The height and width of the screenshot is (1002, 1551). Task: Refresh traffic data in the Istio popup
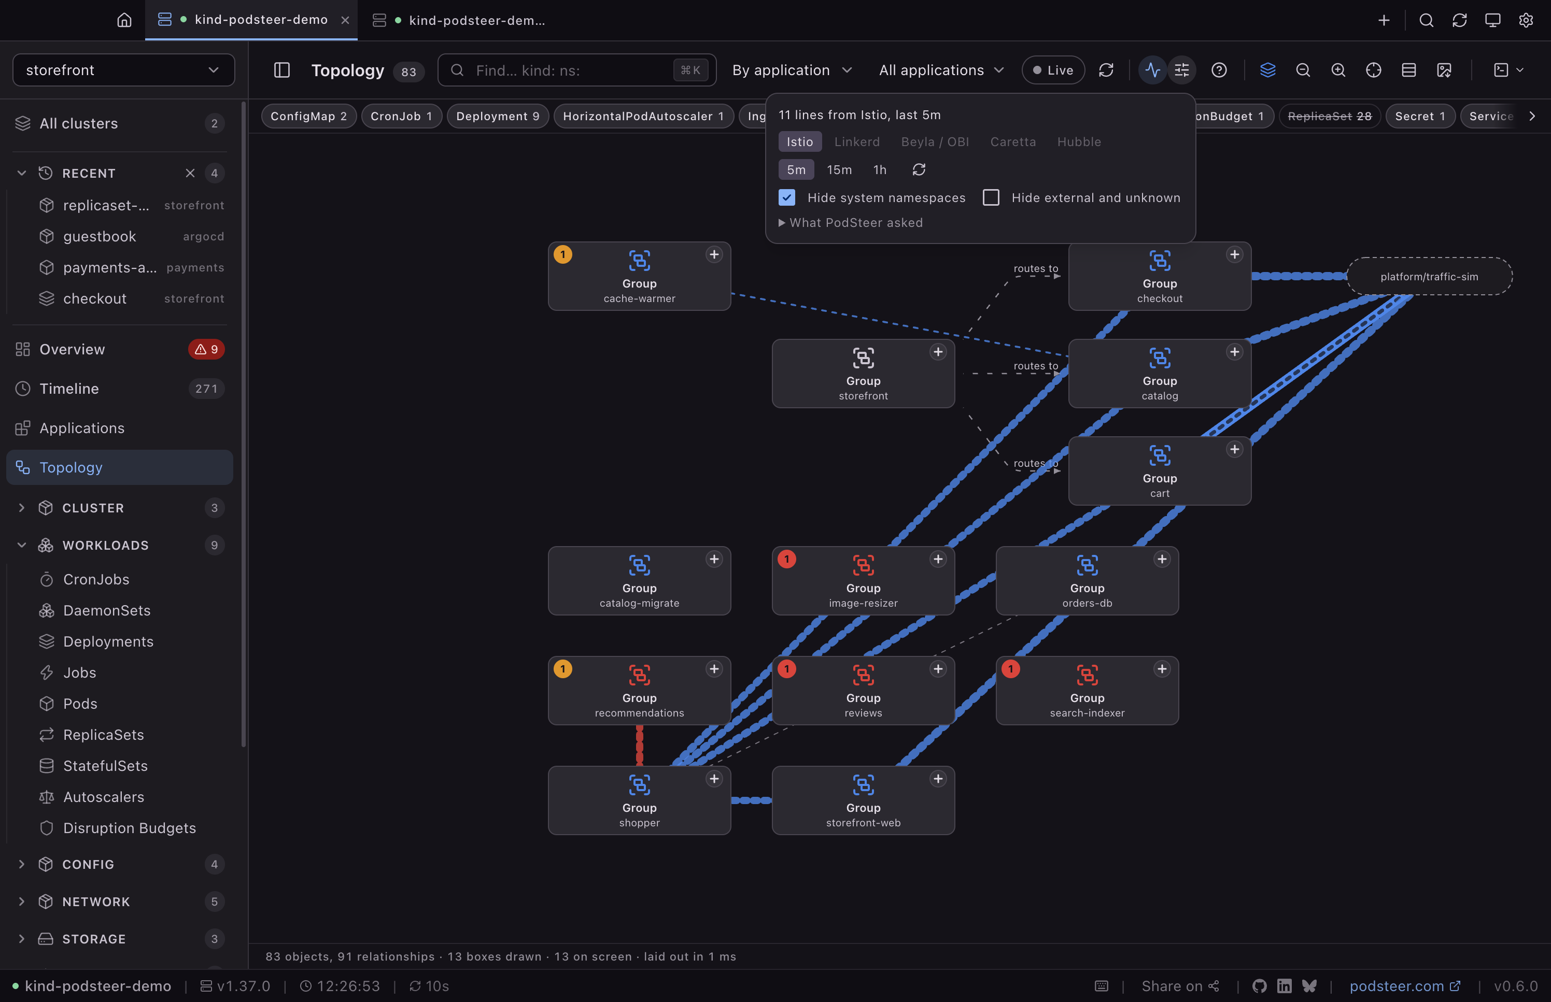(x=919, y=170)
